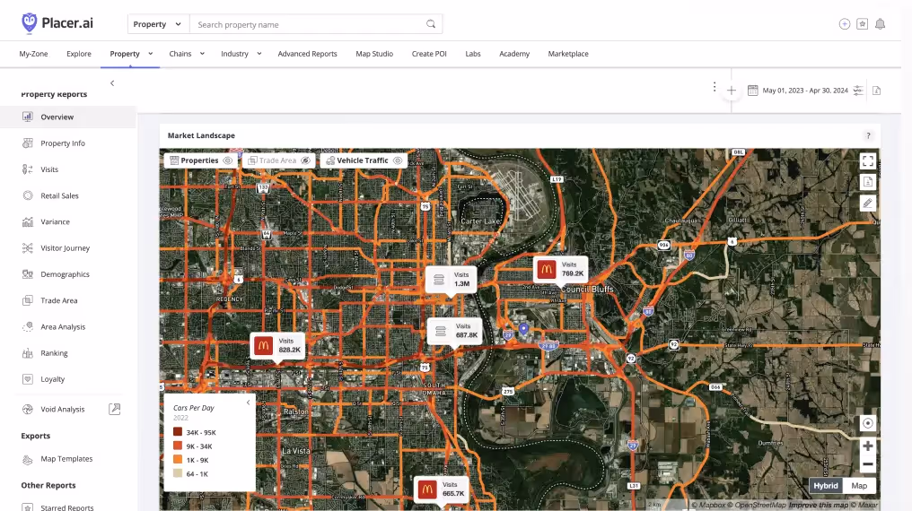Click the 1K - 9K orange swatch
The width and height of the screenshot is (912, 511).
(x=178, y=459)
